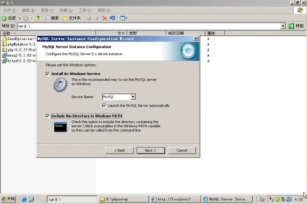Sort by the 大小 column header
Screen dimensions: 307x204
112,33
